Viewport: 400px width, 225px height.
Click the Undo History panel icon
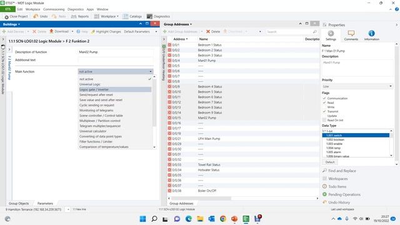tap(324, 202)
